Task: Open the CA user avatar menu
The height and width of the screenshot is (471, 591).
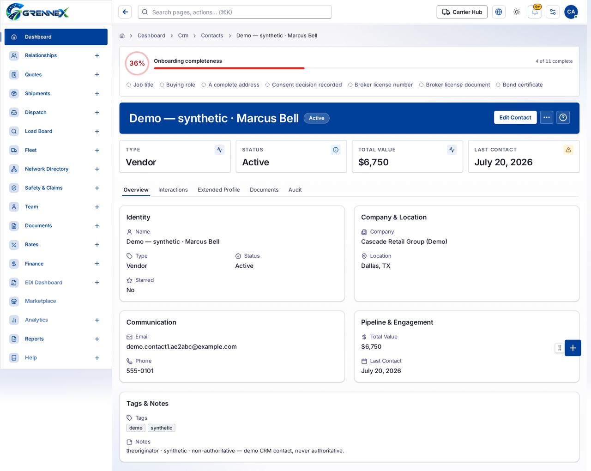Action: pyautogui.click(x=571, y=12)
